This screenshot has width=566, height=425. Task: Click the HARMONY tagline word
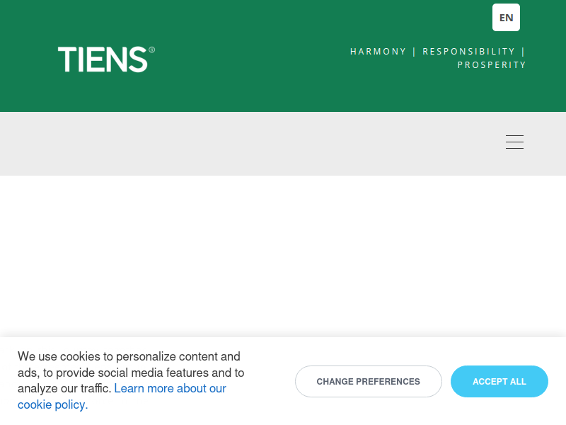(x=378, y=51)
